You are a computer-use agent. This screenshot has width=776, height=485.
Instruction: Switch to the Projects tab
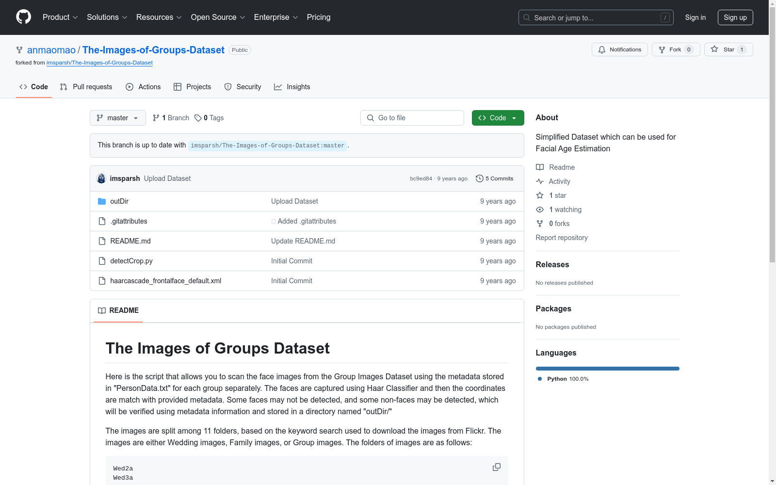193,87
